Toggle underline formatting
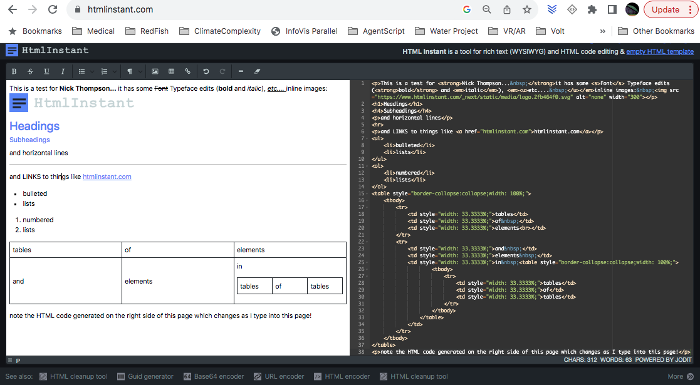 46,71
